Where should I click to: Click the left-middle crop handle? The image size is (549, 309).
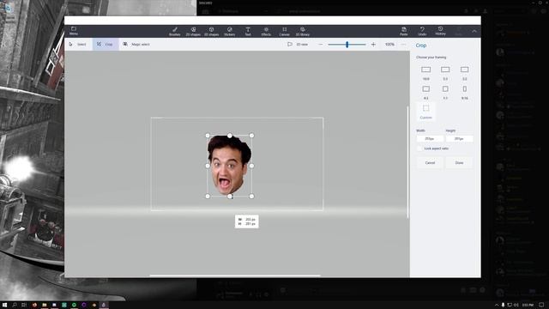point(208,166)
